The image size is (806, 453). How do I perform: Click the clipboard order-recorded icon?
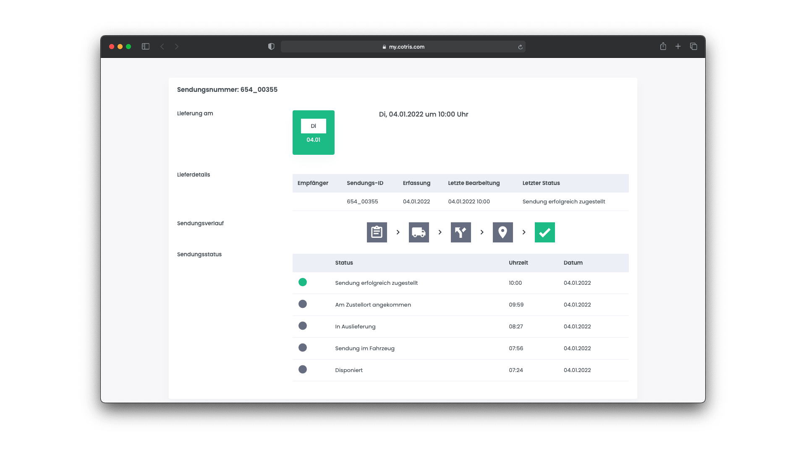[x=377, y=232]
